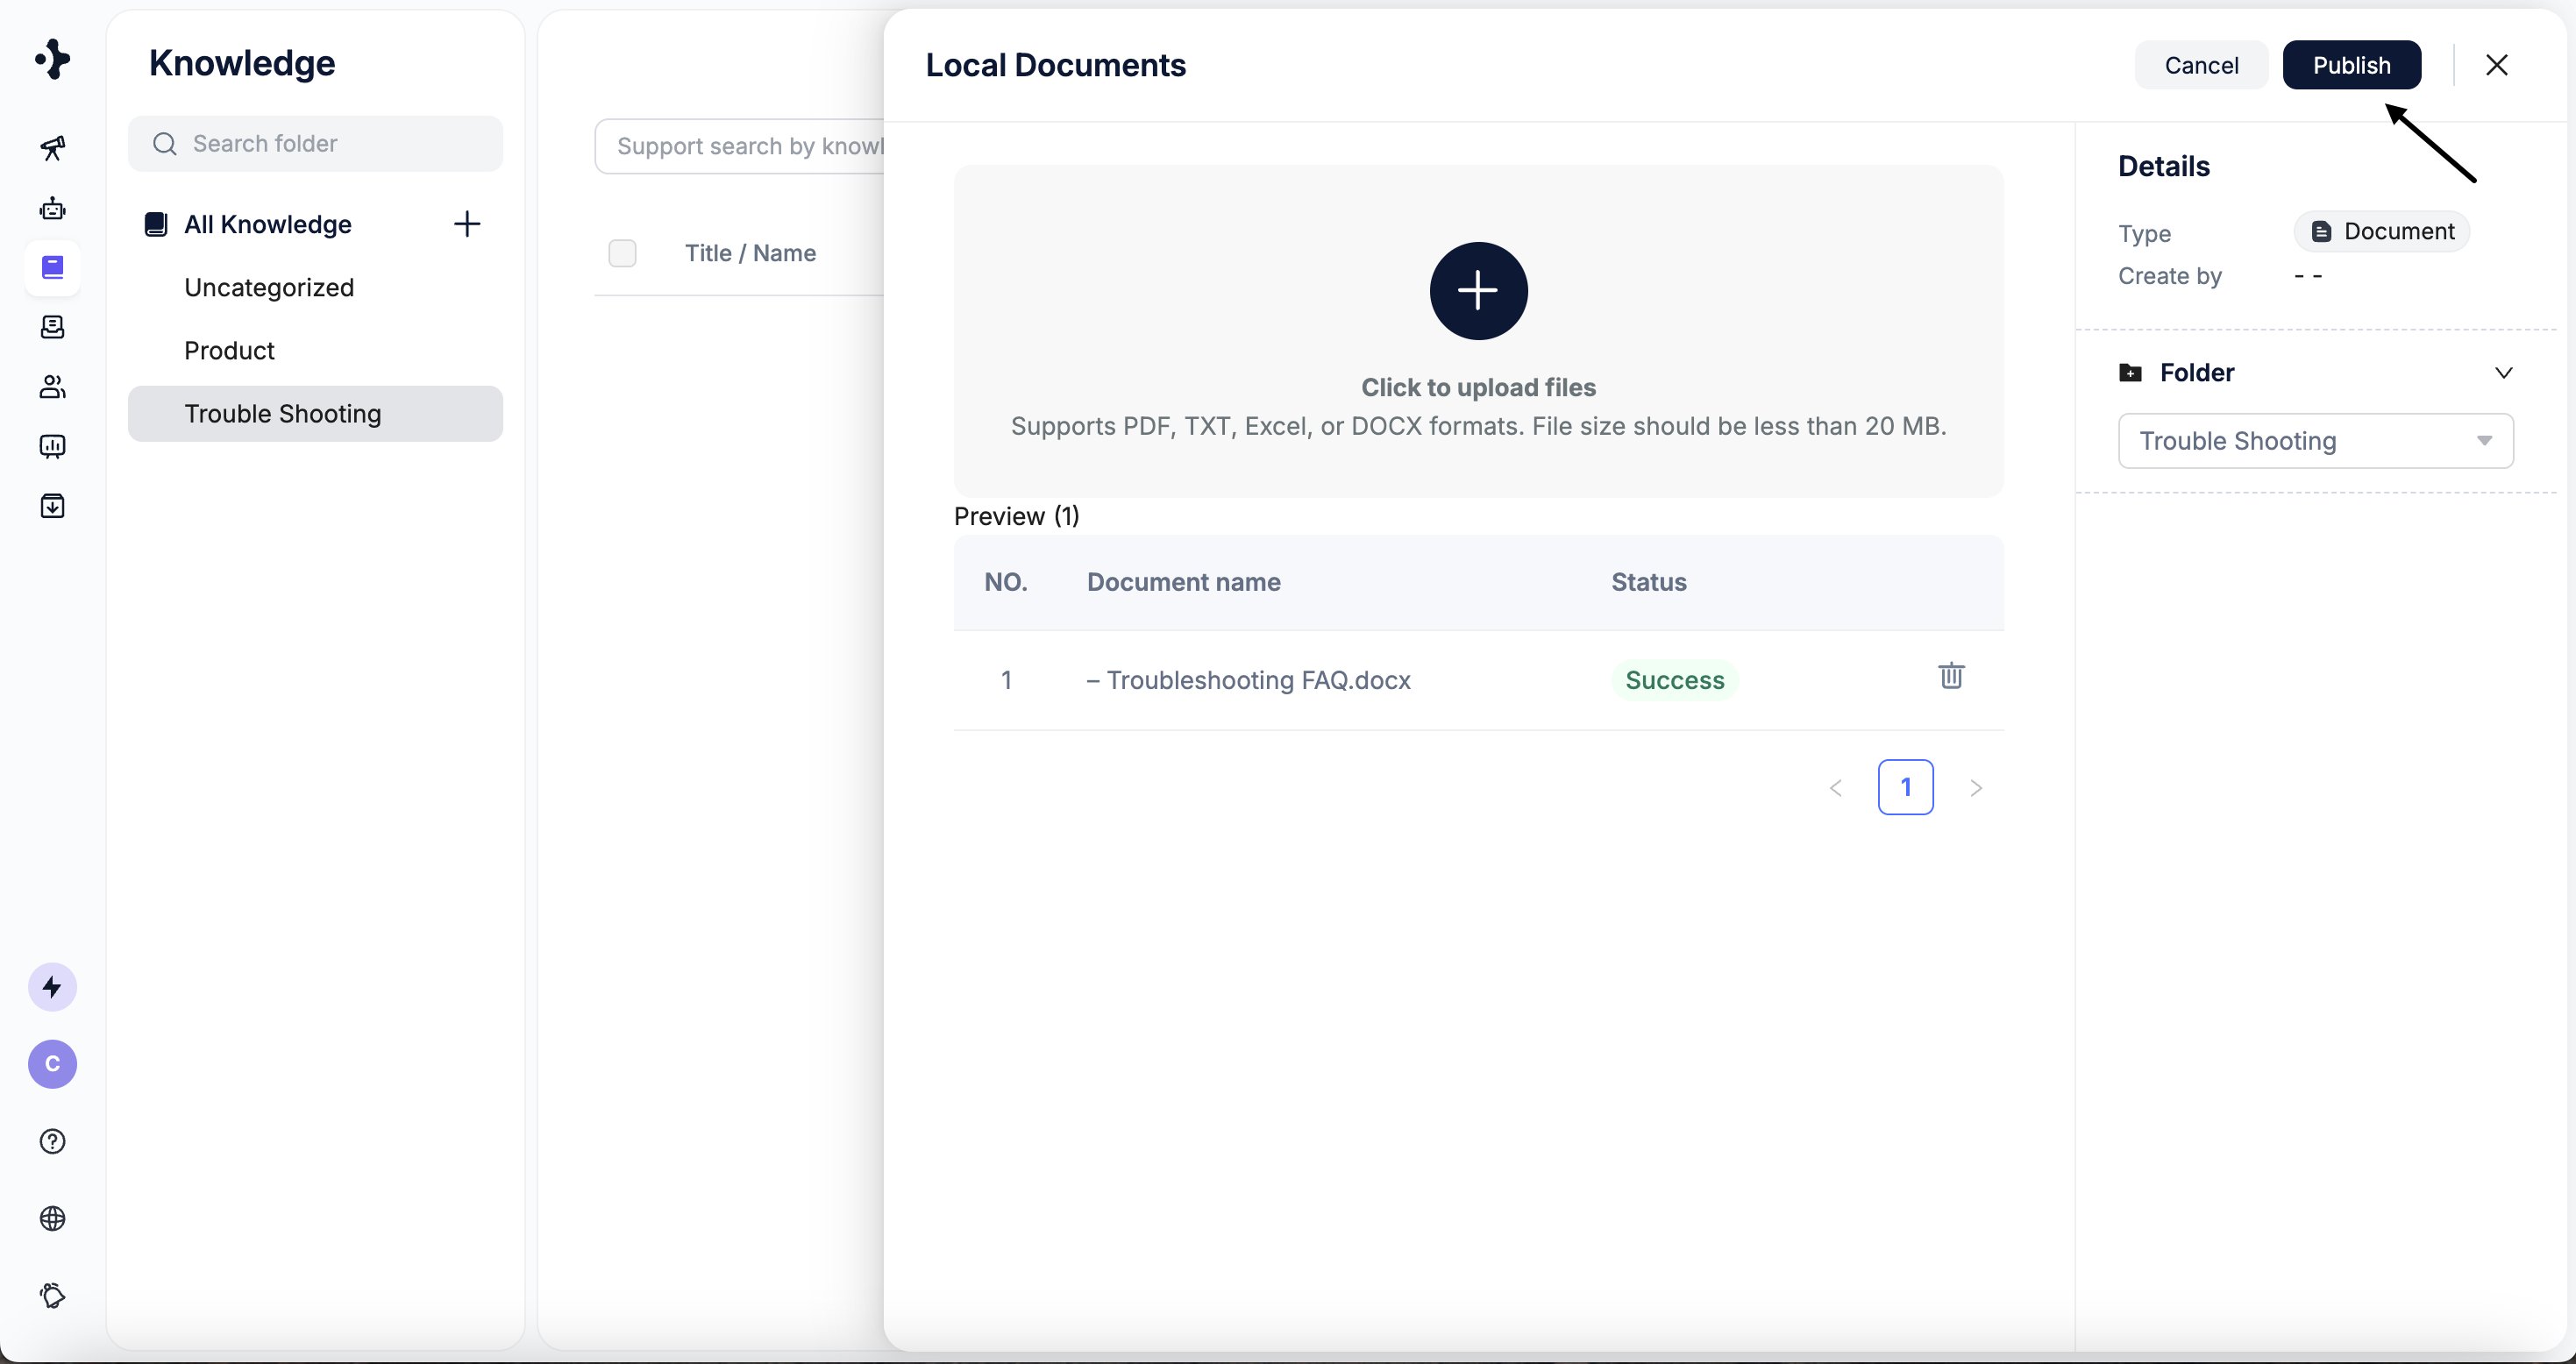Open the globe language icon
This screenshot has width=2576, height=1364.
tap(52, 1219)
